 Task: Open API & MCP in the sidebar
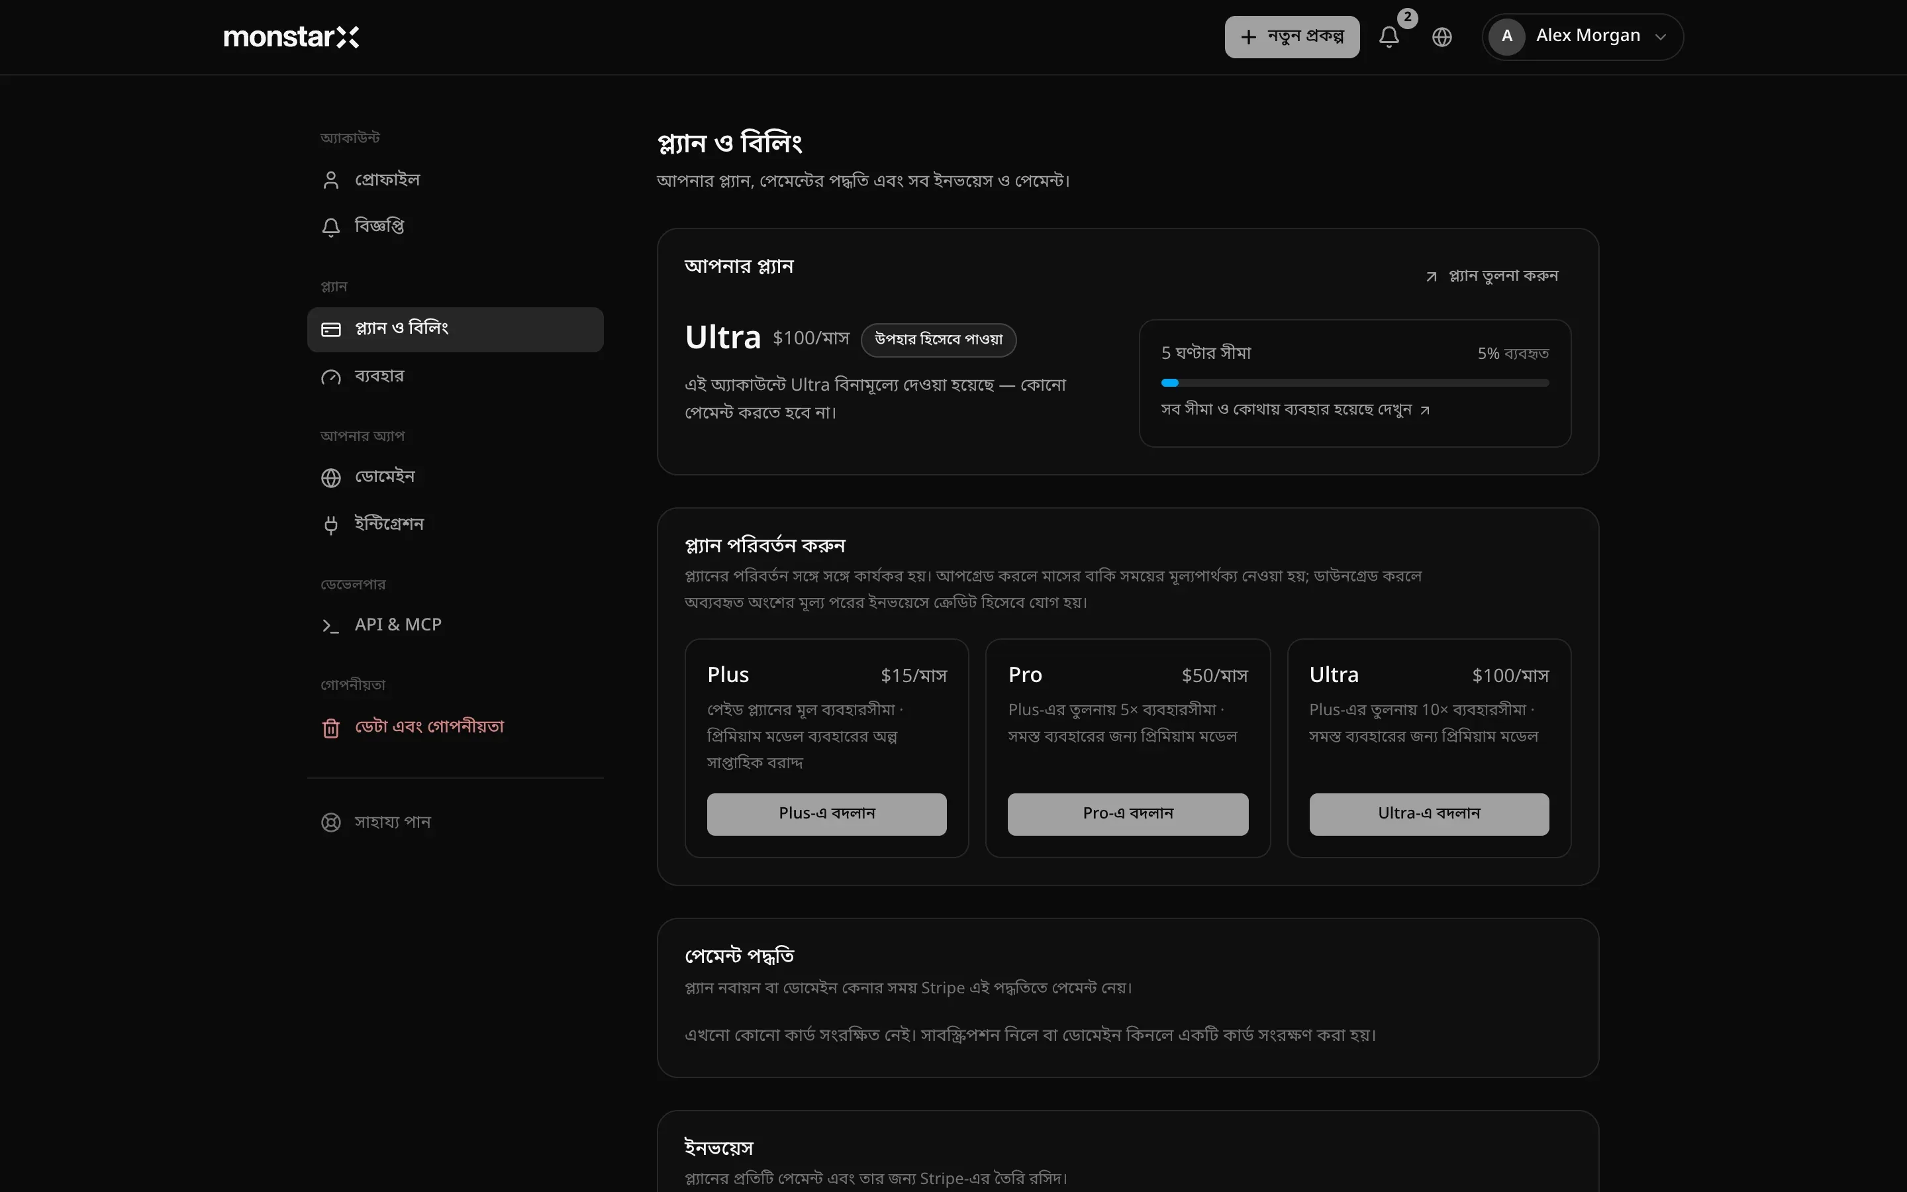tap(456, 626)
